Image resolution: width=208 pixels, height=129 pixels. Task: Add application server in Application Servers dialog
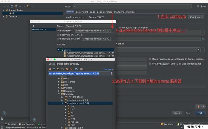(33, 26)
